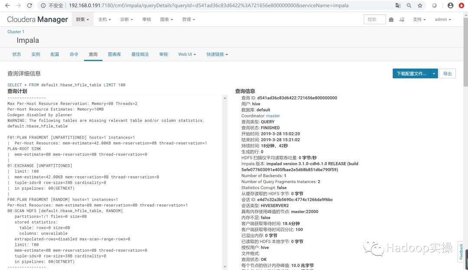Select the 命令 tab
The width and height of the screenshot is (468, 270).
74,54
